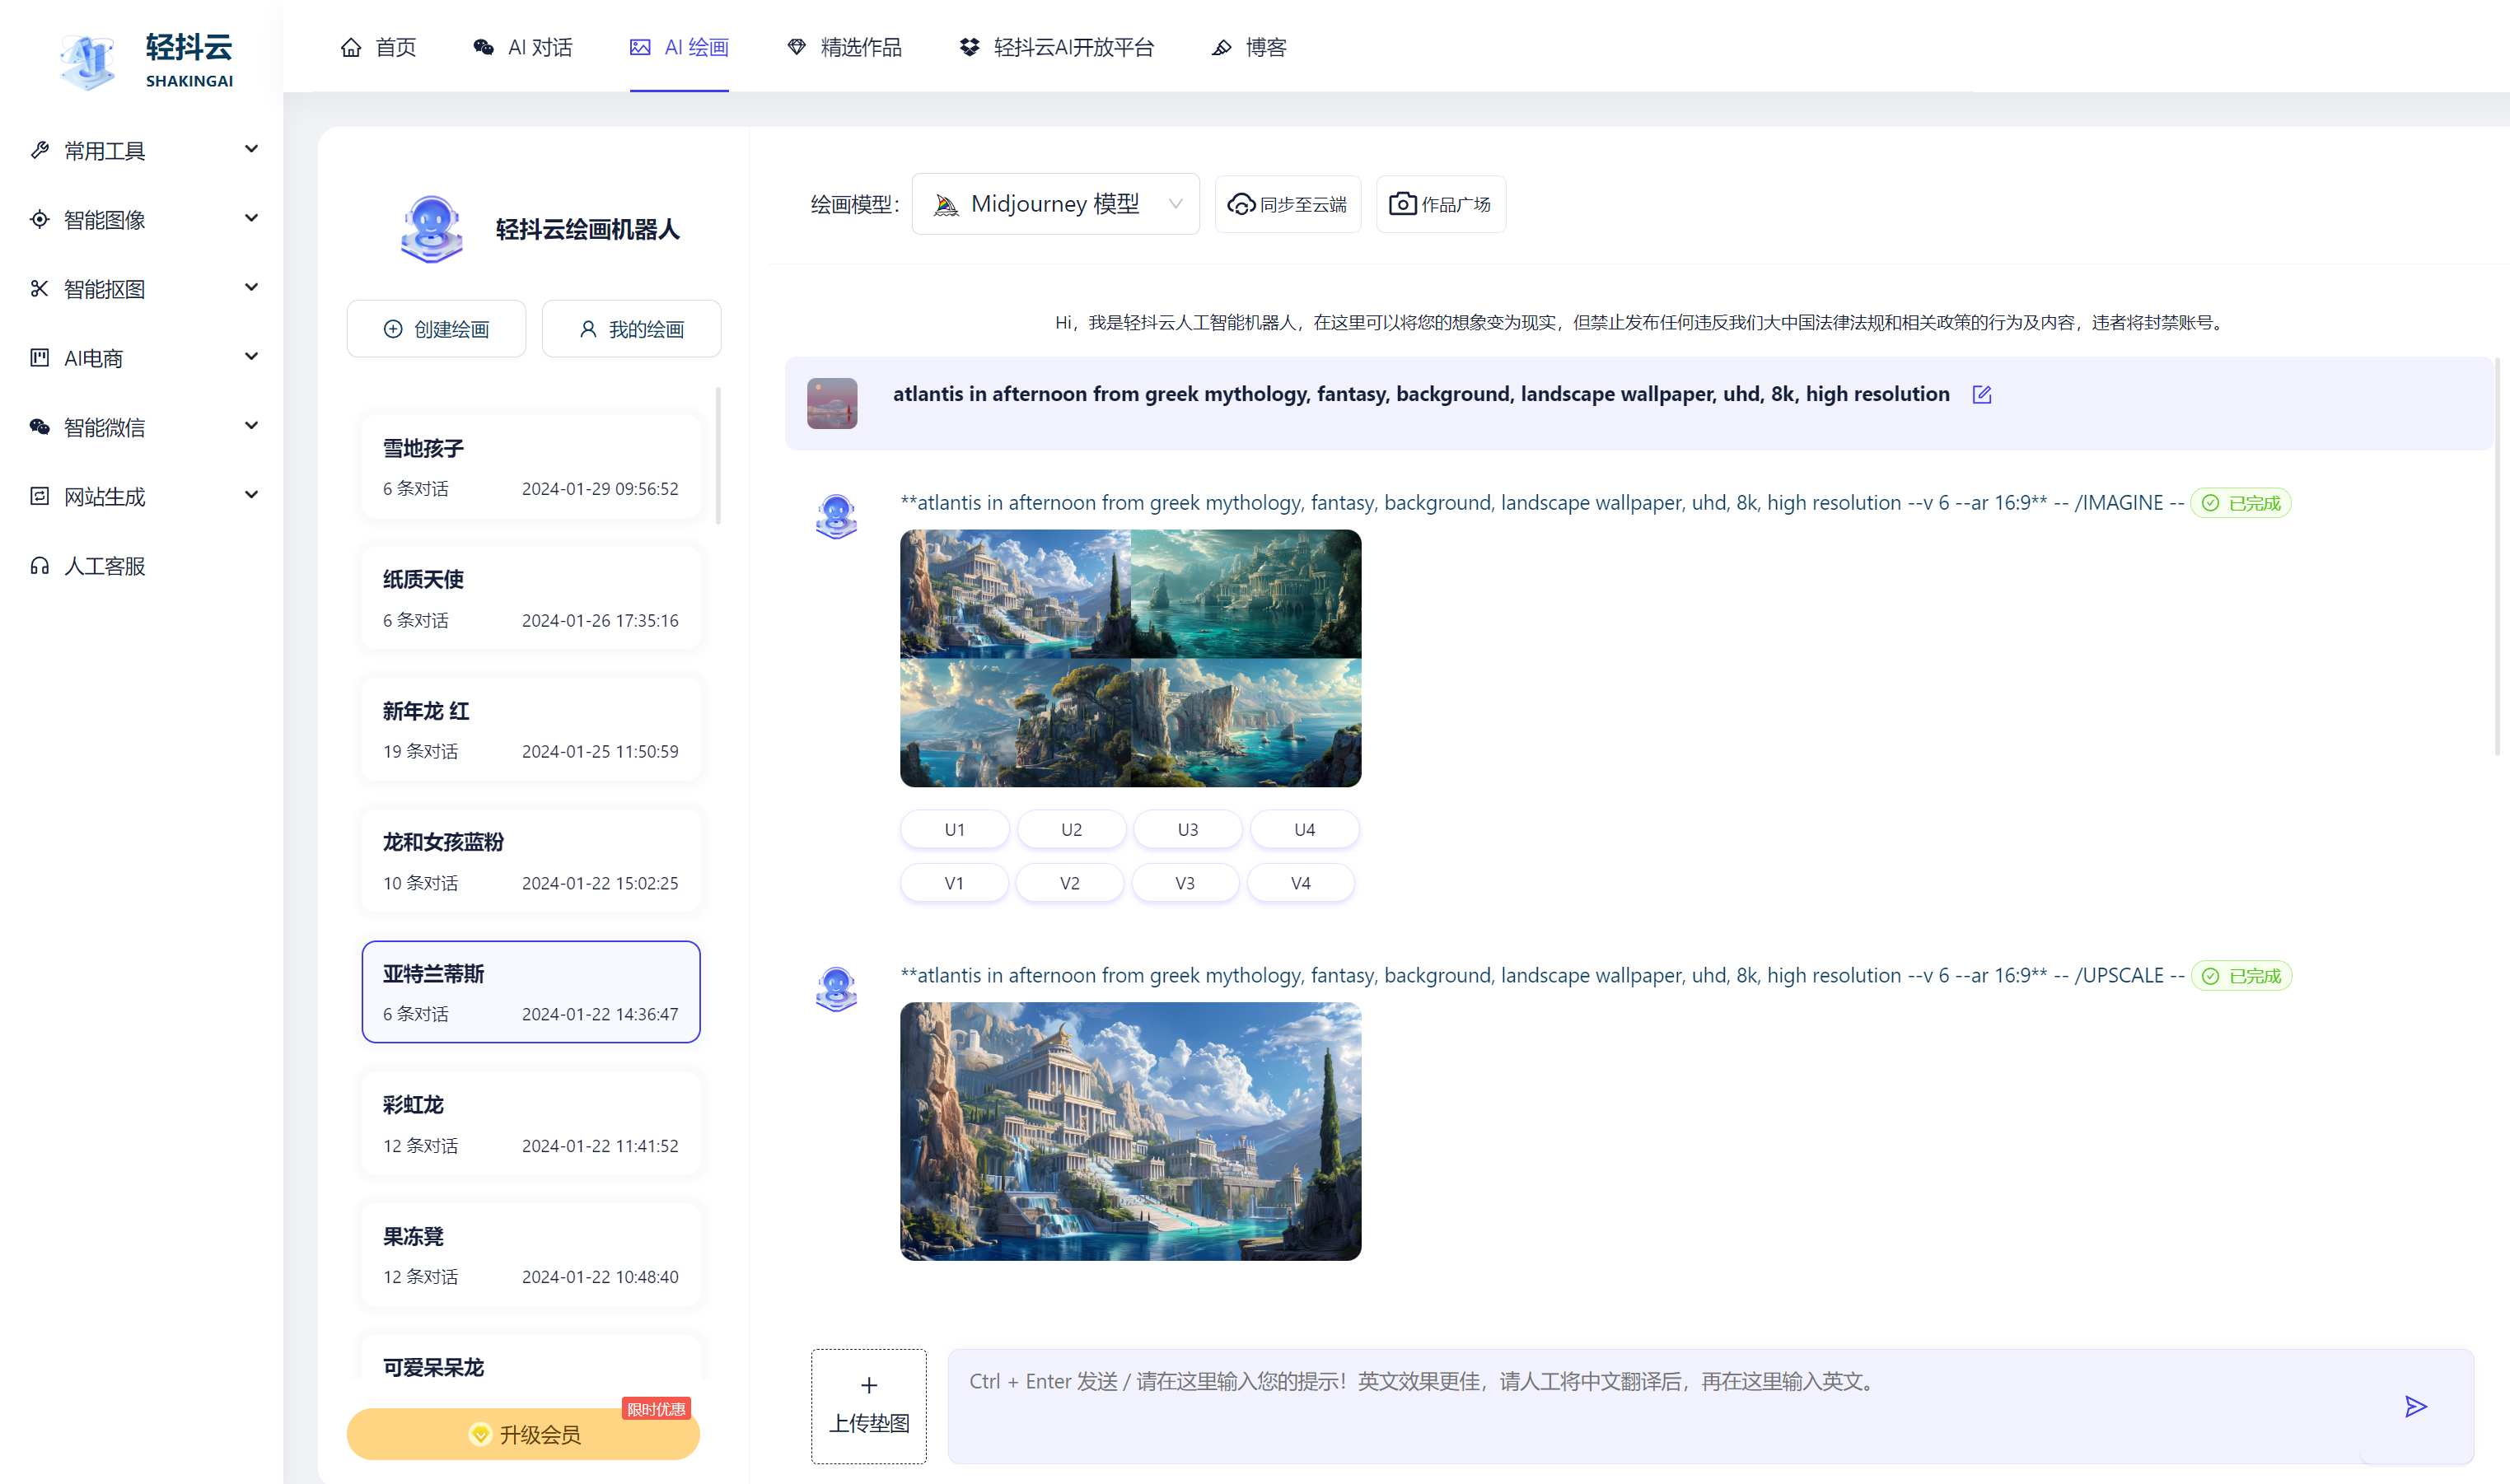This screenshot has height=1484, width=2510.
Task: Click the 轻抖云 SHAKINGAI logo
Action: click(x=144, y=60)
